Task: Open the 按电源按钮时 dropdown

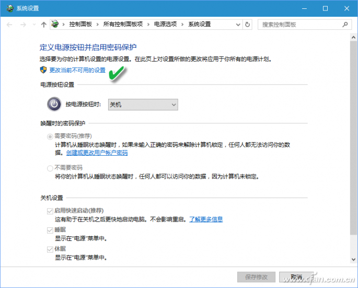Action: (143, 105)
